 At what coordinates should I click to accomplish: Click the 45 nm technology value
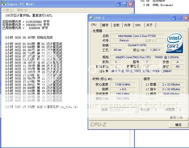(x=118, y=50)
